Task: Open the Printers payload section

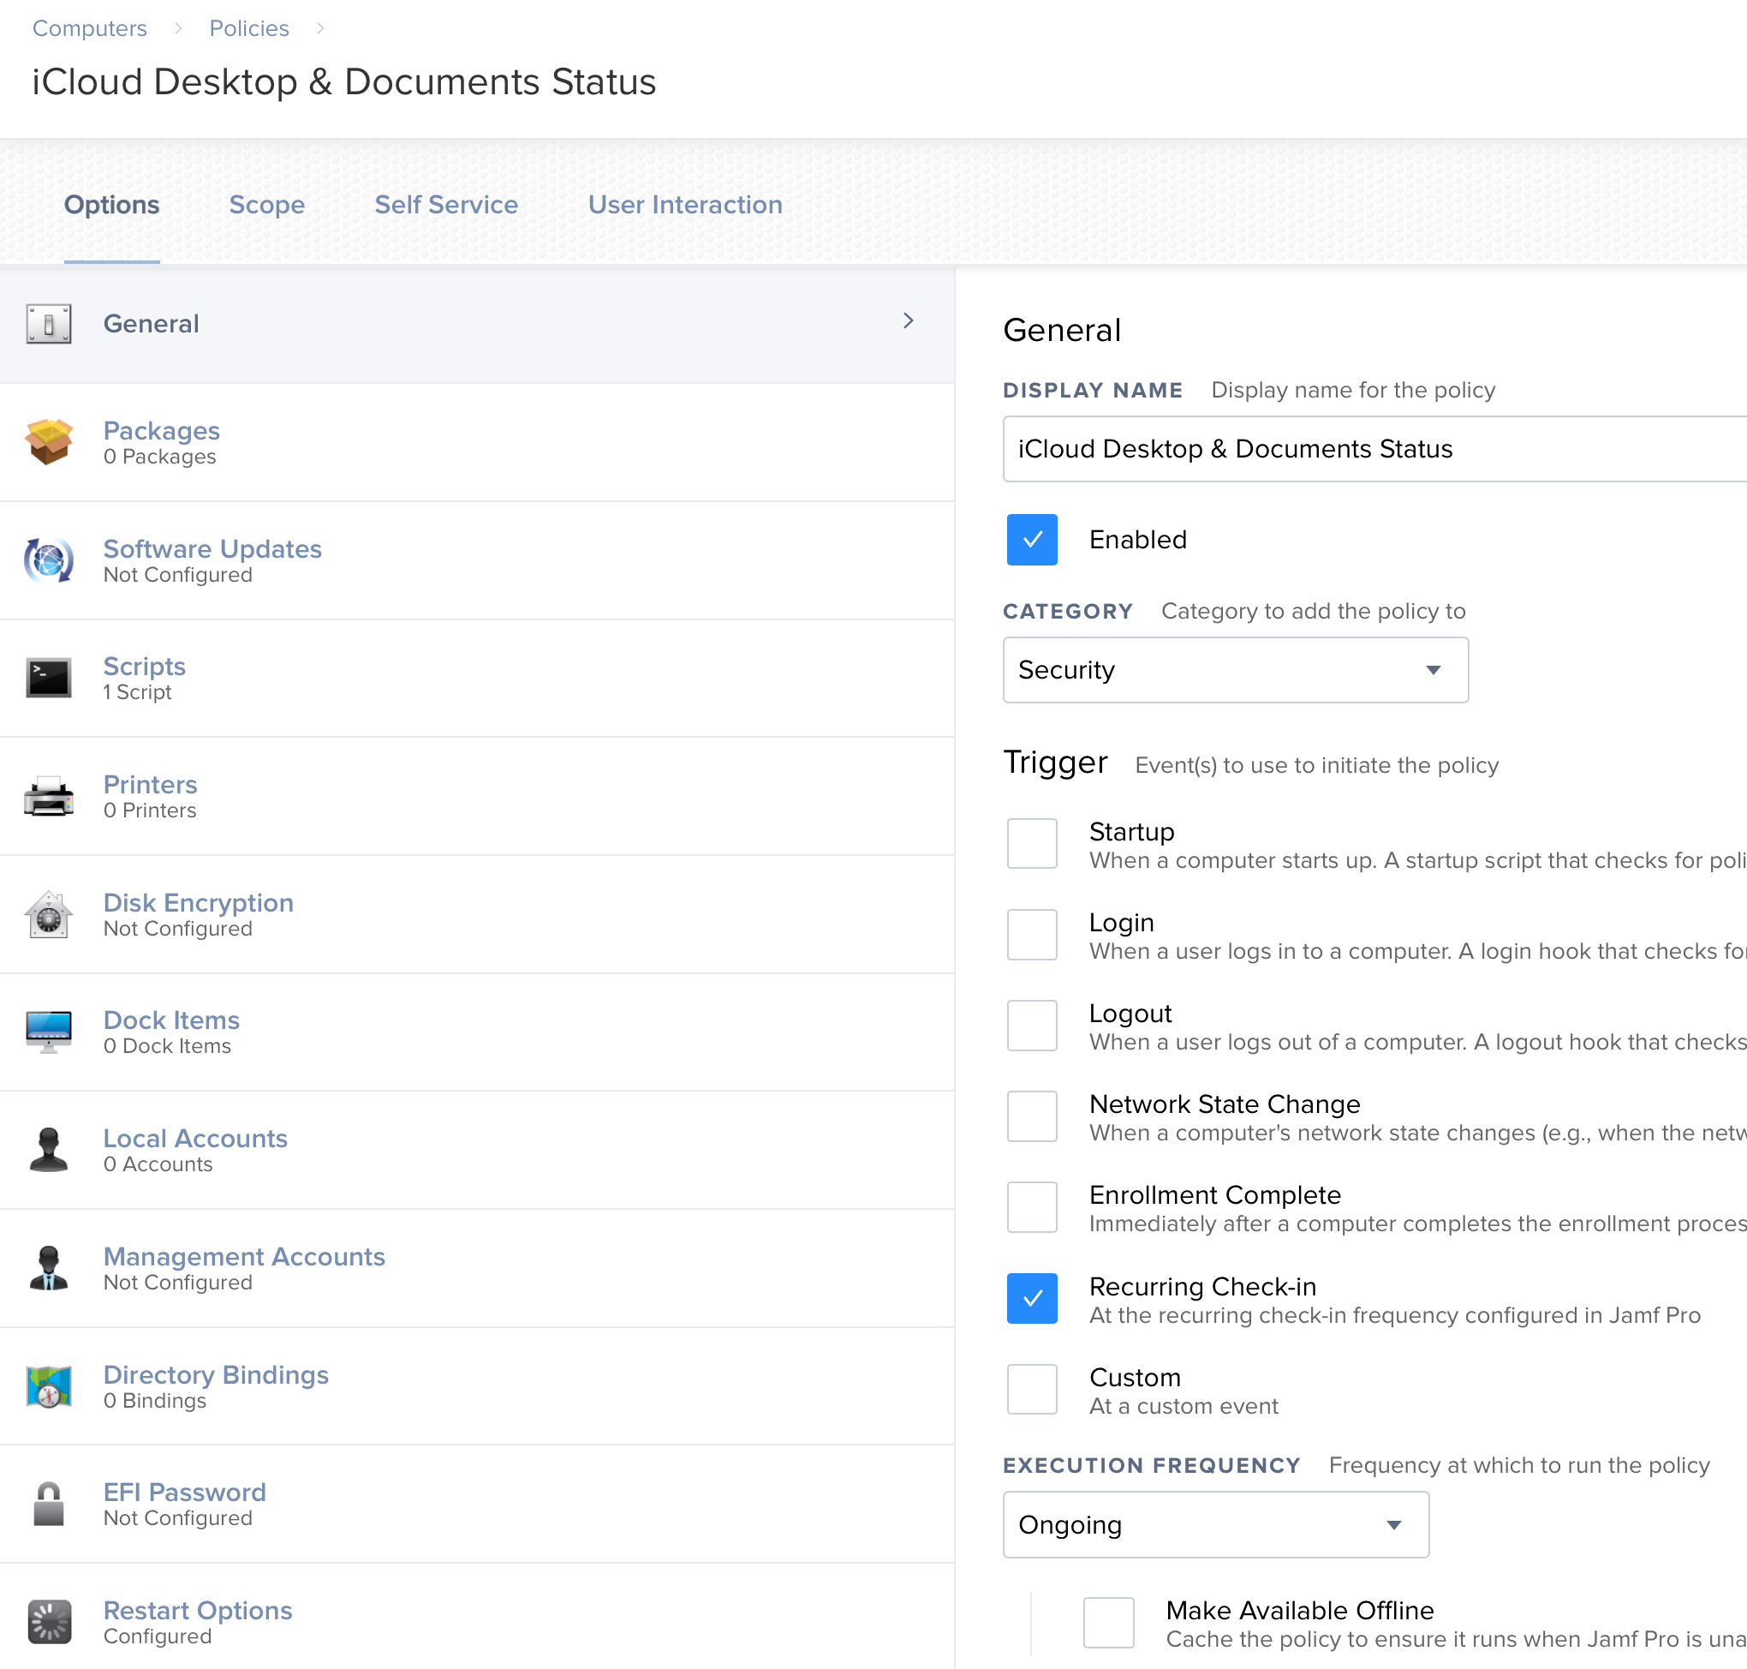Action: pyautogui.click(x=477, y=796)
